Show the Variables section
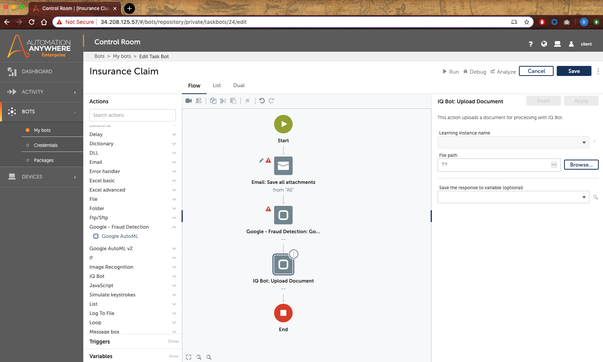This screenshot has width=603, height=362. [173, 356]
